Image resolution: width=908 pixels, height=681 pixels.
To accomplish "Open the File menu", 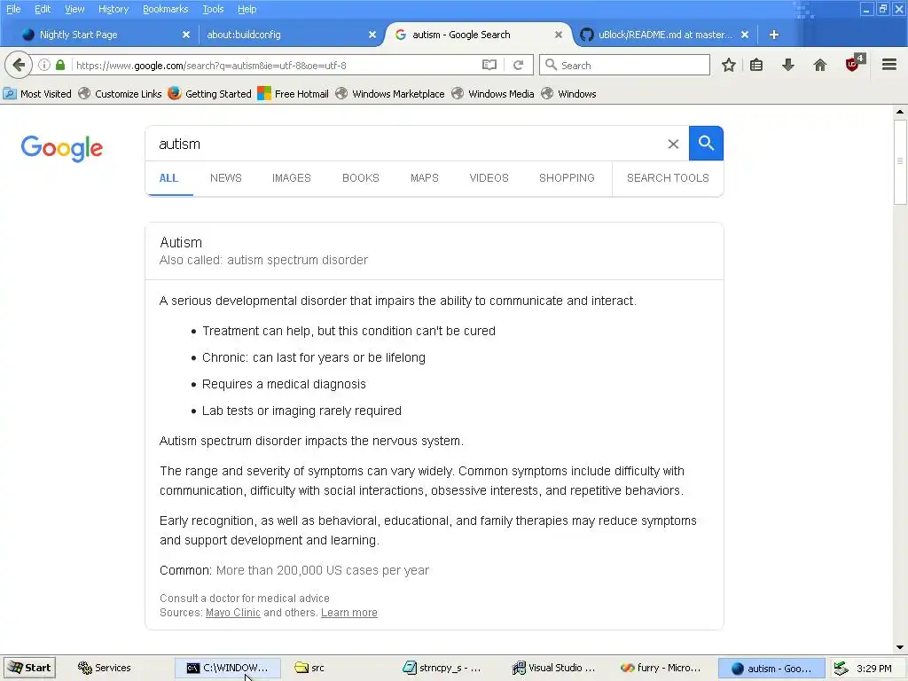I will point(13,9).
